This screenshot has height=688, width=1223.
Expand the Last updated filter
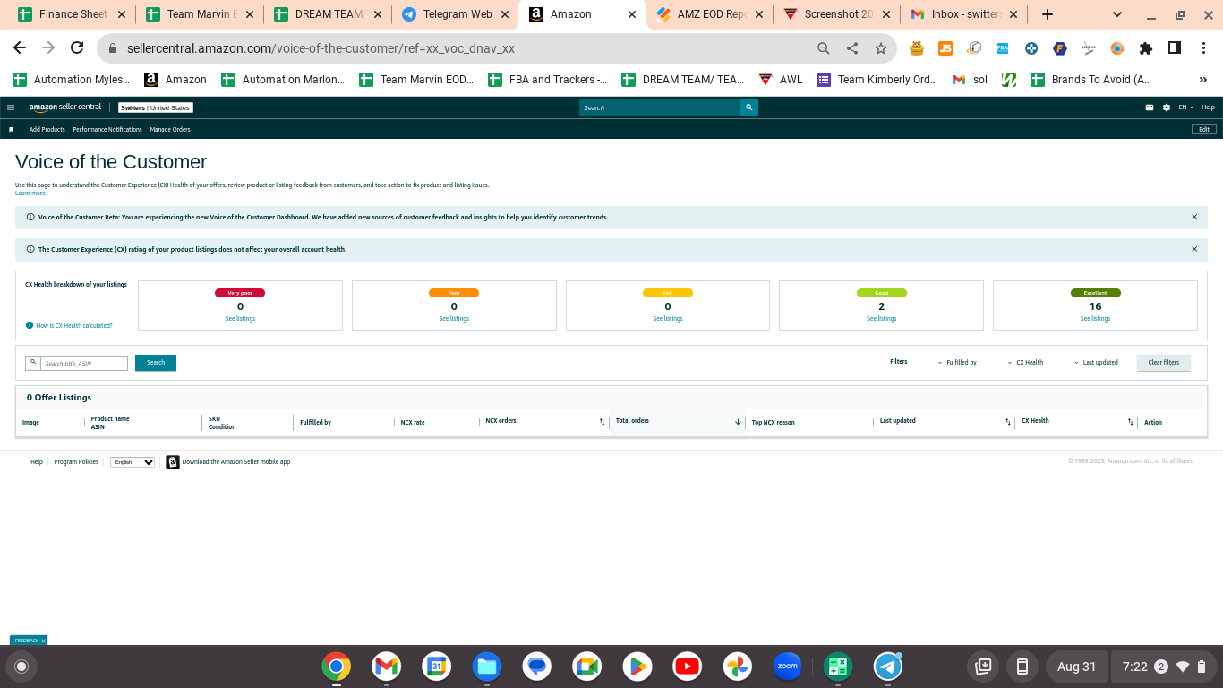[x=1096, y=363]
